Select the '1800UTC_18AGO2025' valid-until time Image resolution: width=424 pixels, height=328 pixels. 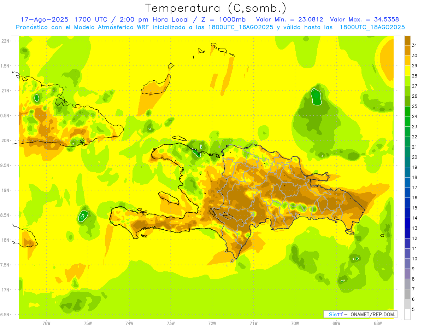(x=372, y=27)
